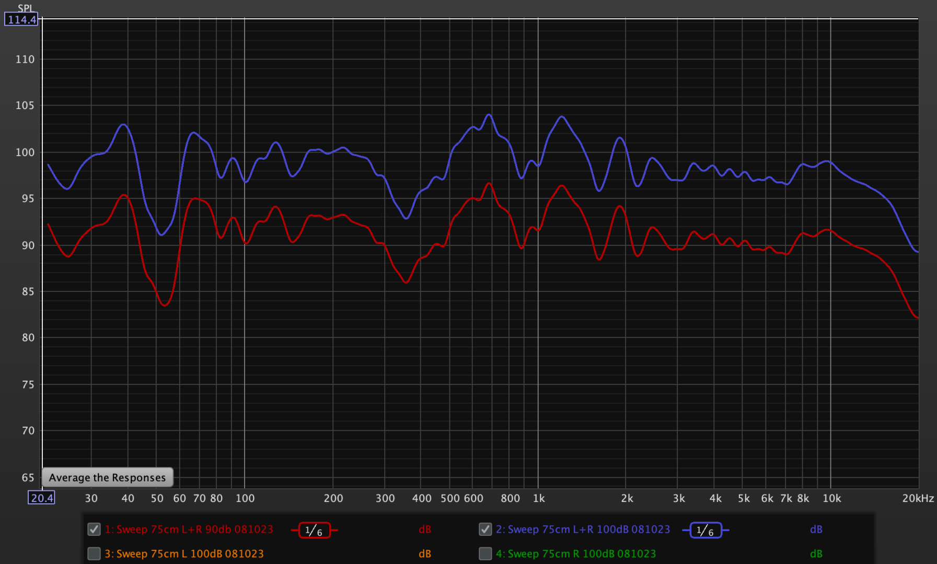Click the 20kHz frequency axis label
Viewport: 937px width, 564px height.
click(918, 498)
